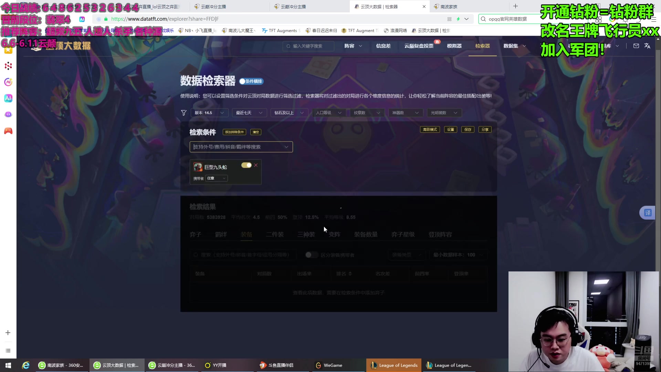Click the 设置 button

(x=450, y=130)
